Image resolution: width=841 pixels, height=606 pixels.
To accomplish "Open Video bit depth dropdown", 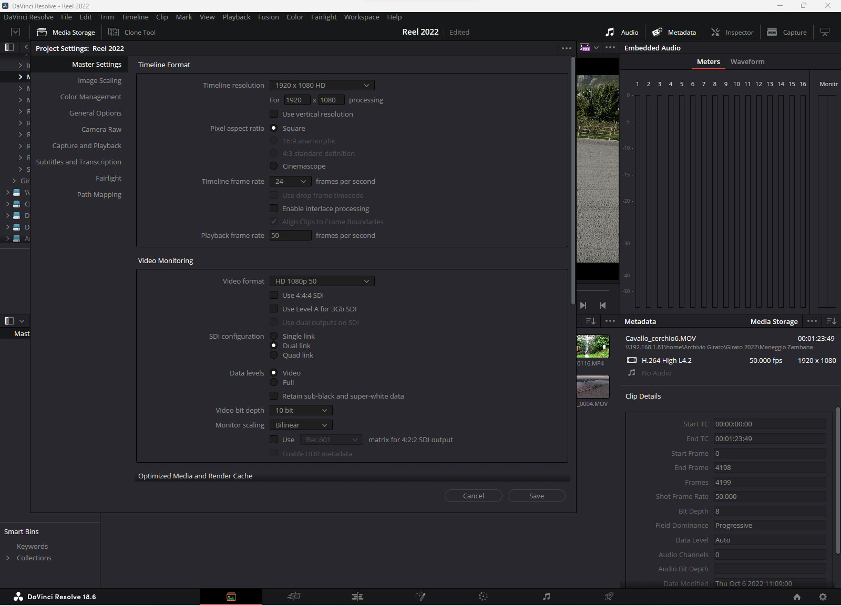I will [x=301, y=410].
